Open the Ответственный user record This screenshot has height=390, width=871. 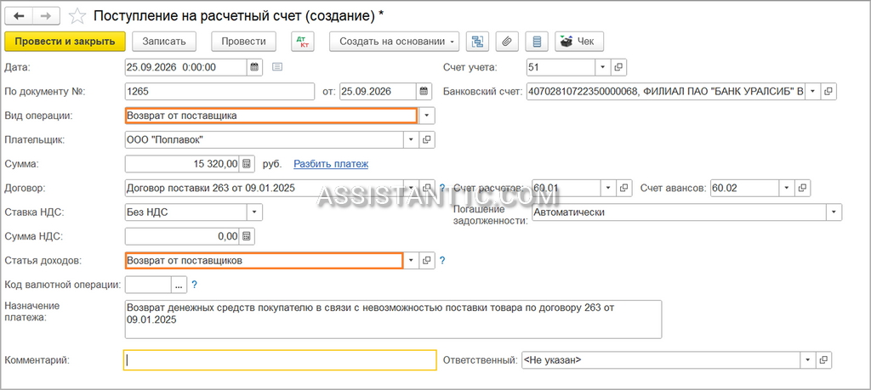tap(823, 360)
